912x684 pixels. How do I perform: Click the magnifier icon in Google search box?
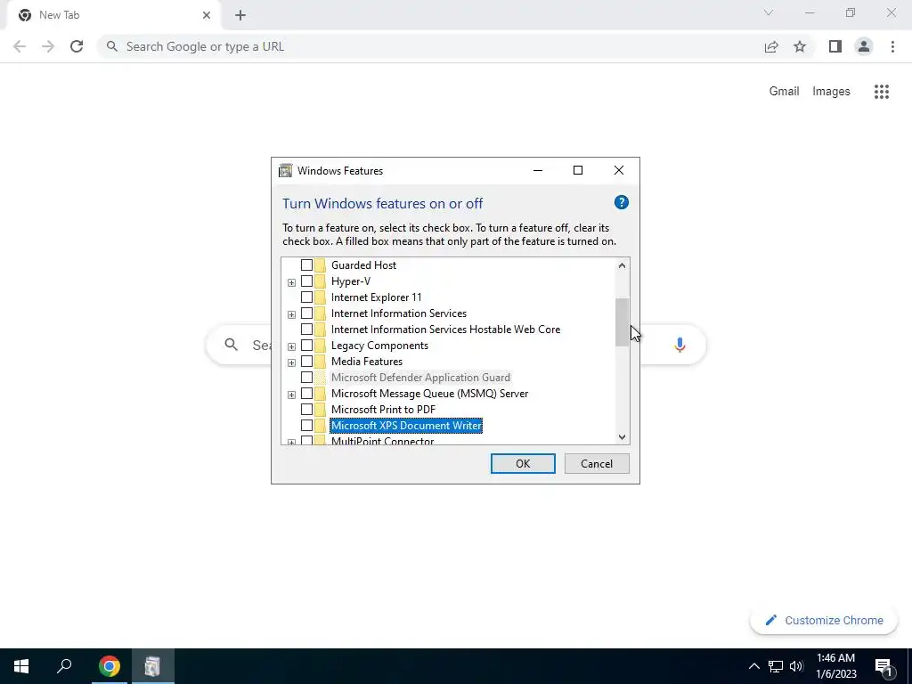[x=232, y=345]
